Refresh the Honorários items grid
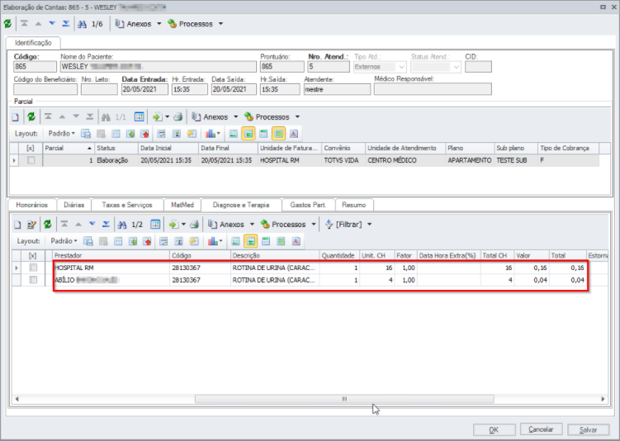620x441 pixels. (x=47, y=225)
